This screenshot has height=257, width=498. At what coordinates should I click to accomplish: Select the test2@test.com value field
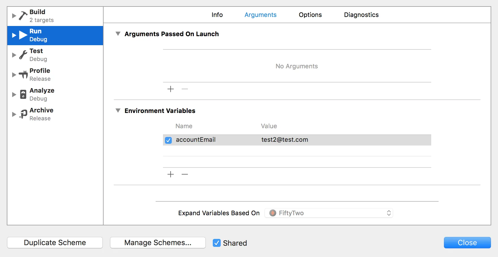(285, 140)
